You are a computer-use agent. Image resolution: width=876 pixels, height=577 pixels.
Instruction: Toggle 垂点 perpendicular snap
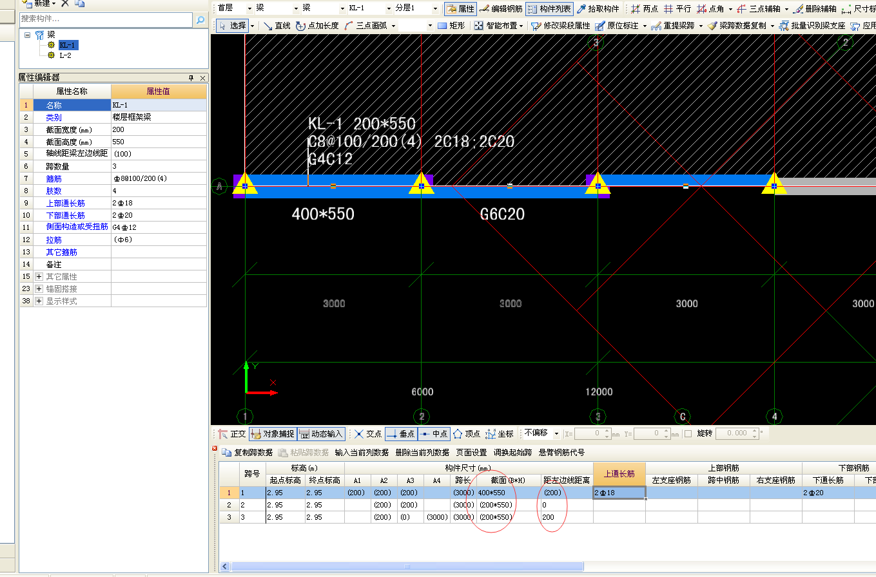(x=401, y=434)
